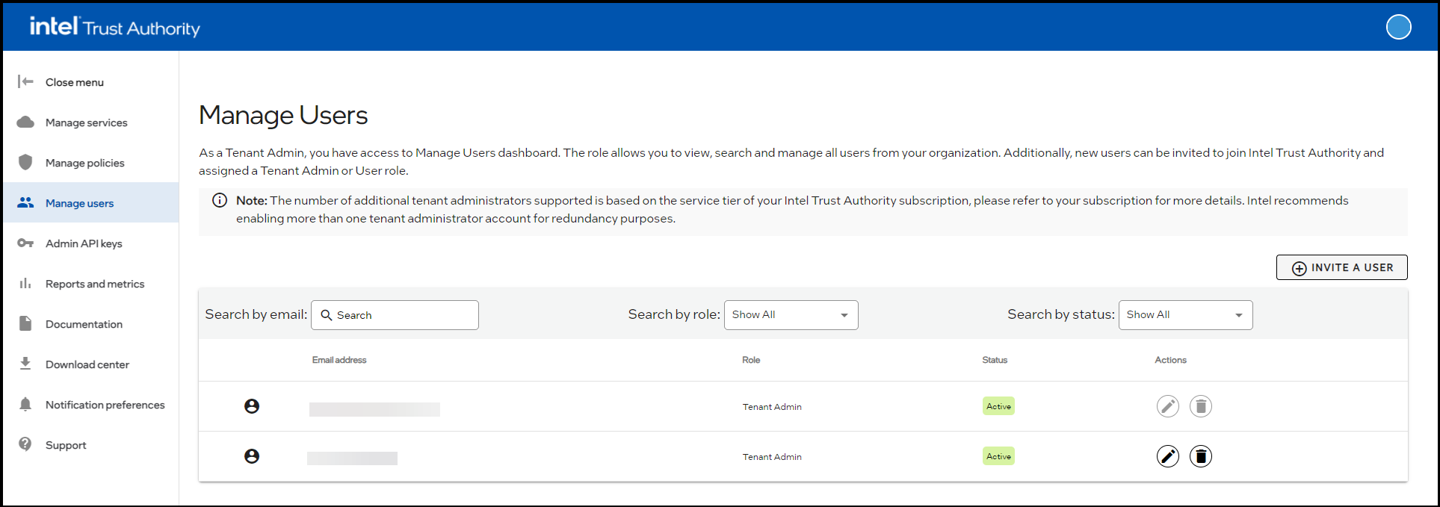
Task: Open the profile avatar in the header
Action: (1398, 27)
